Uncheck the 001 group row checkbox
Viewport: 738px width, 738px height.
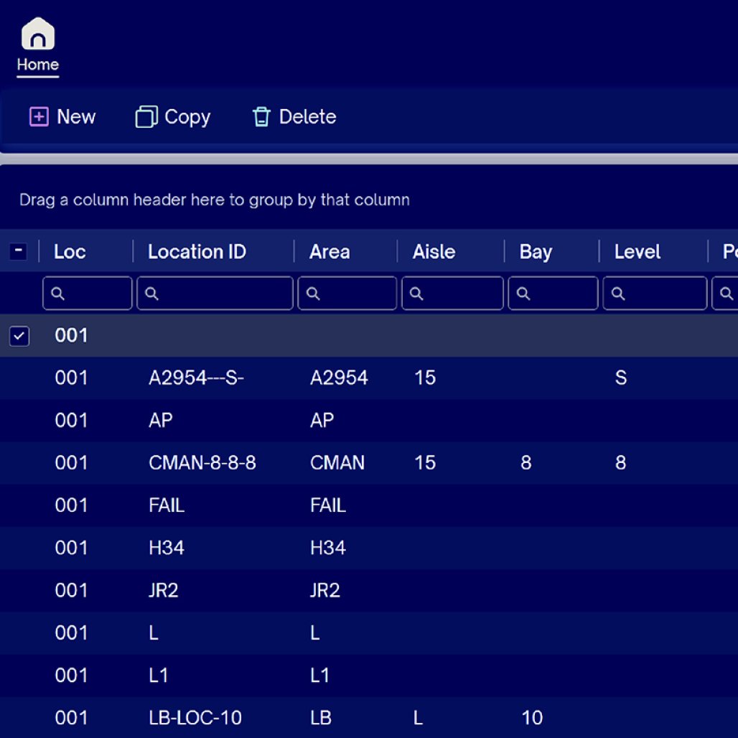tap(19, 335)
